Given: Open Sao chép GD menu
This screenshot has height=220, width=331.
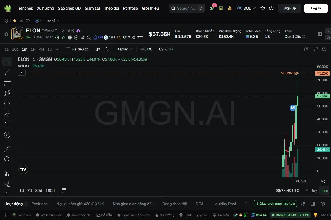Looking at the screenshot, I should click(x=69, y=8).
